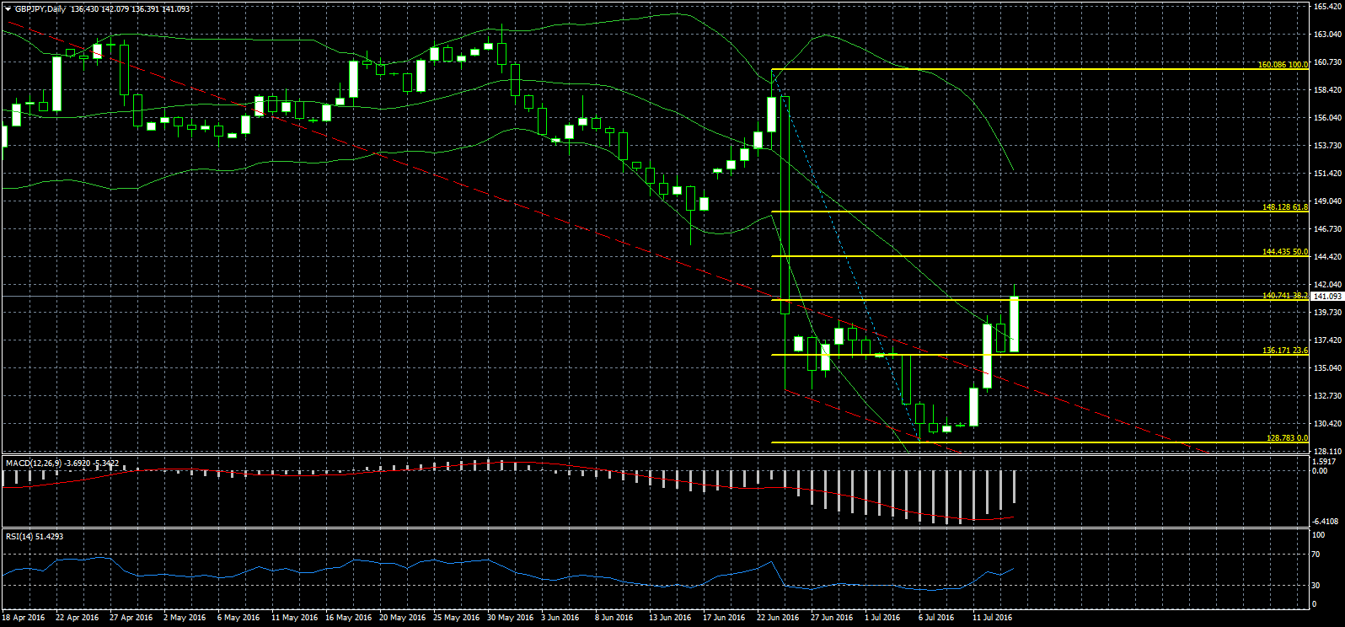The height and width of the screenshot is (627, 1345).
Task: Click the RSI 70 level scale label
Action: 1316,555
